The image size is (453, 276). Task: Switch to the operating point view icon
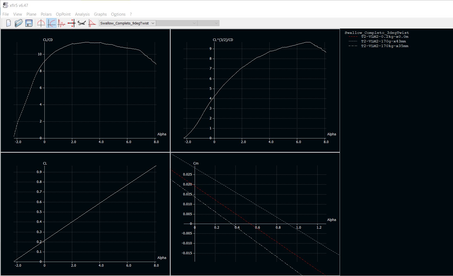tap(41, 23)
